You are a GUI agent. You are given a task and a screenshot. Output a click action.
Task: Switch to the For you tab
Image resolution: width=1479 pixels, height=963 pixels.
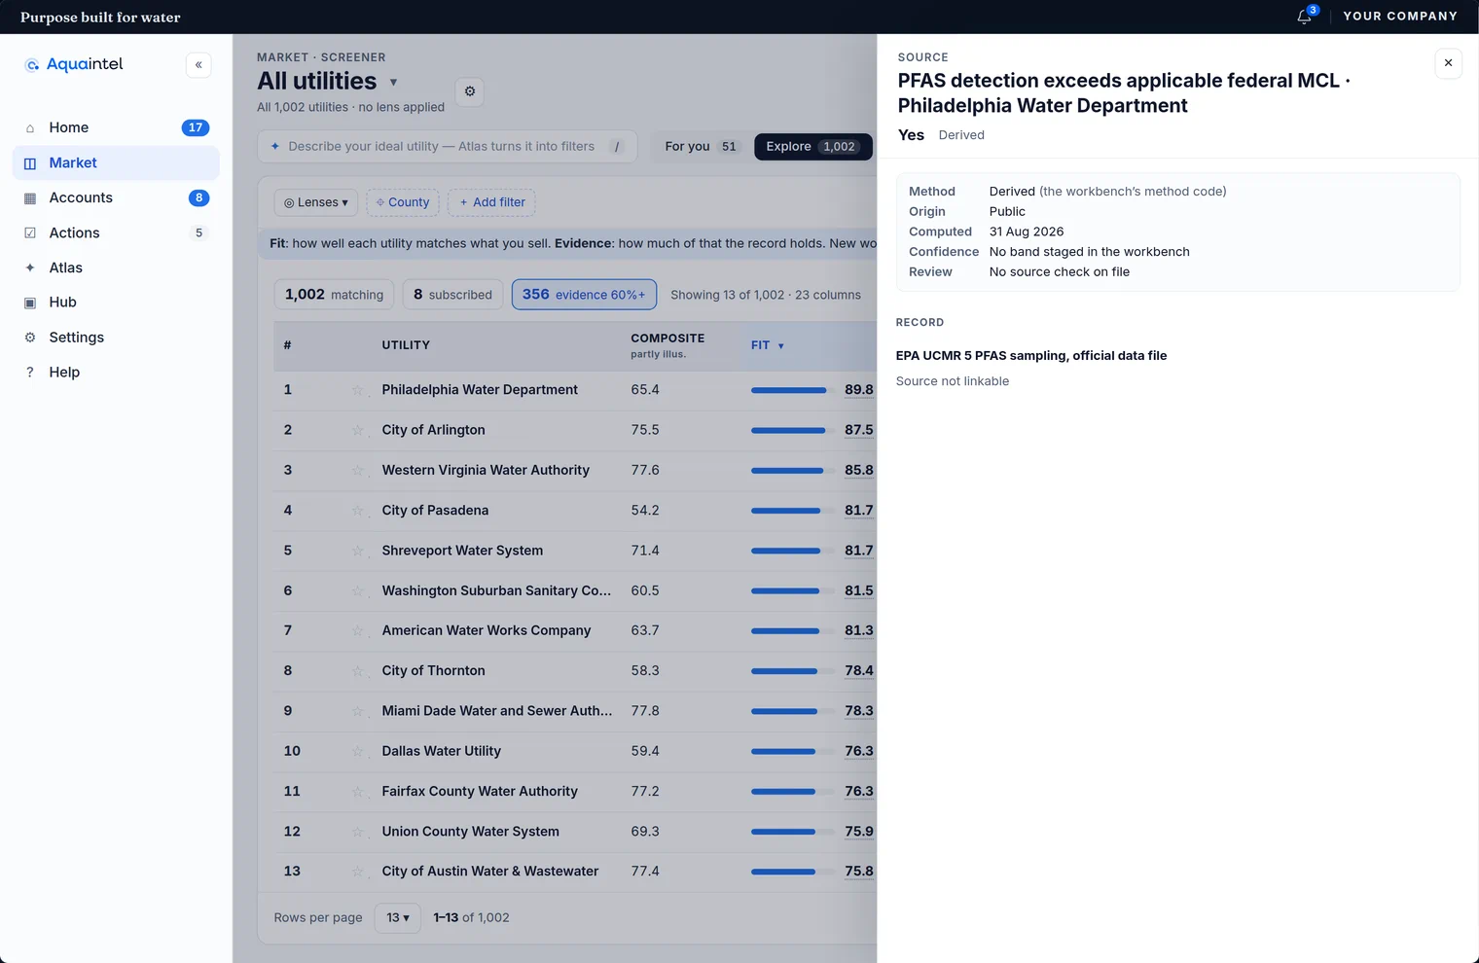click(x=701, y=147)
